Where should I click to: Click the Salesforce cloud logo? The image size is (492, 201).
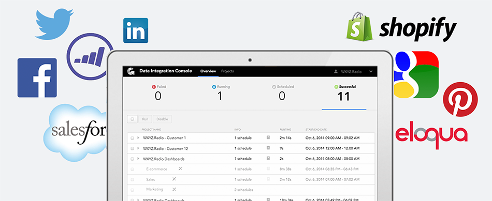(x=75, y=132)
